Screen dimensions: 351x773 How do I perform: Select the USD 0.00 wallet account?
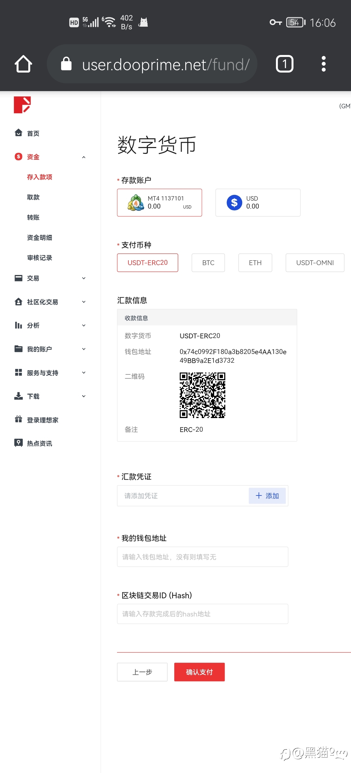tap(258, 202)
